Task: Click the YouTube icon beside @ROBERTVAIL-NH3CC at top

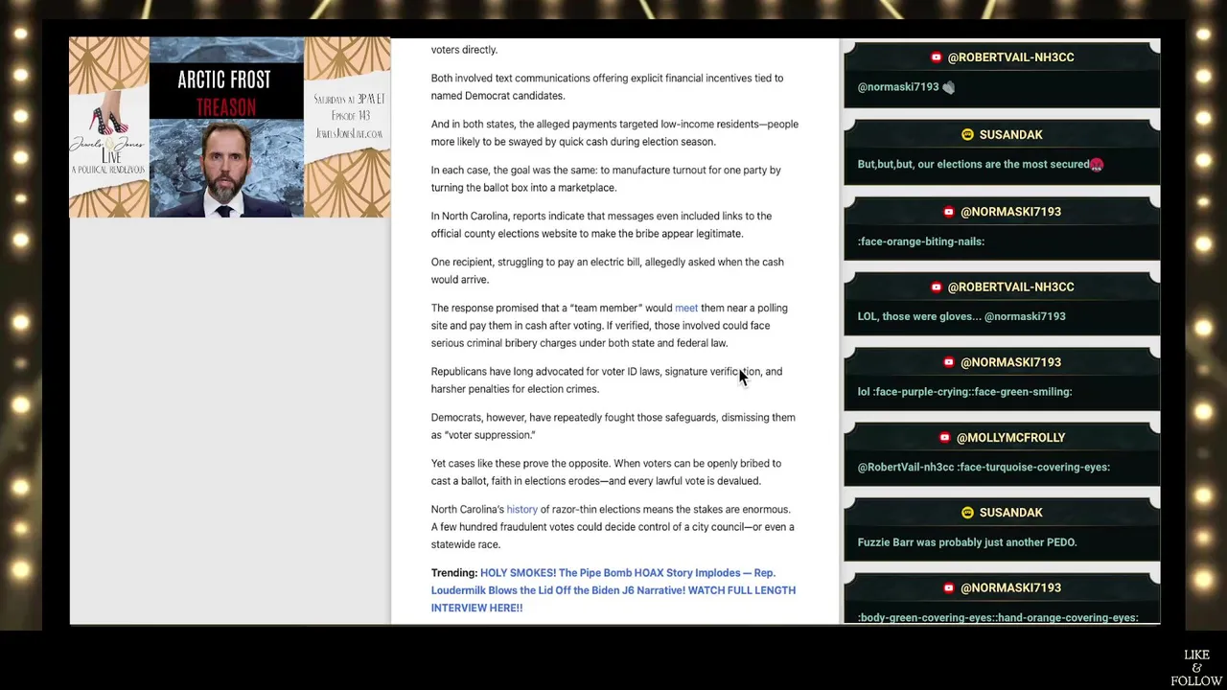Action: (x=937, y=57)
